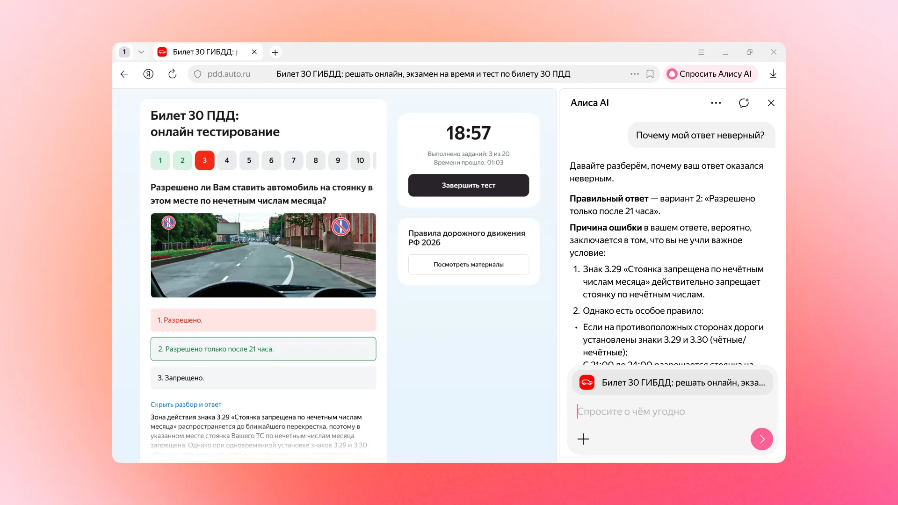Bookmark this page with the flag icon
The height and width of the screenshot is (505, 898).
point(650,74)
